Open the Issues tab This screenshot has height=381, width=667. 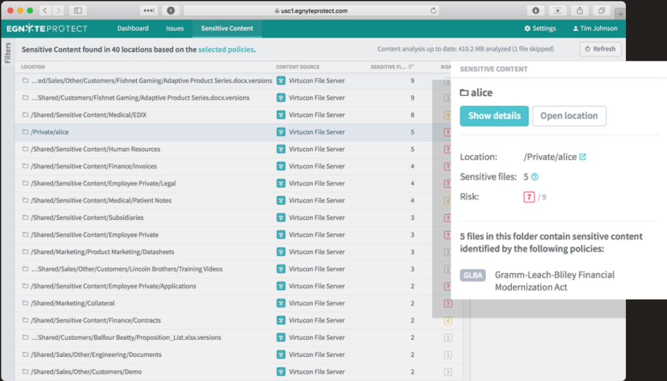point(175,28)
